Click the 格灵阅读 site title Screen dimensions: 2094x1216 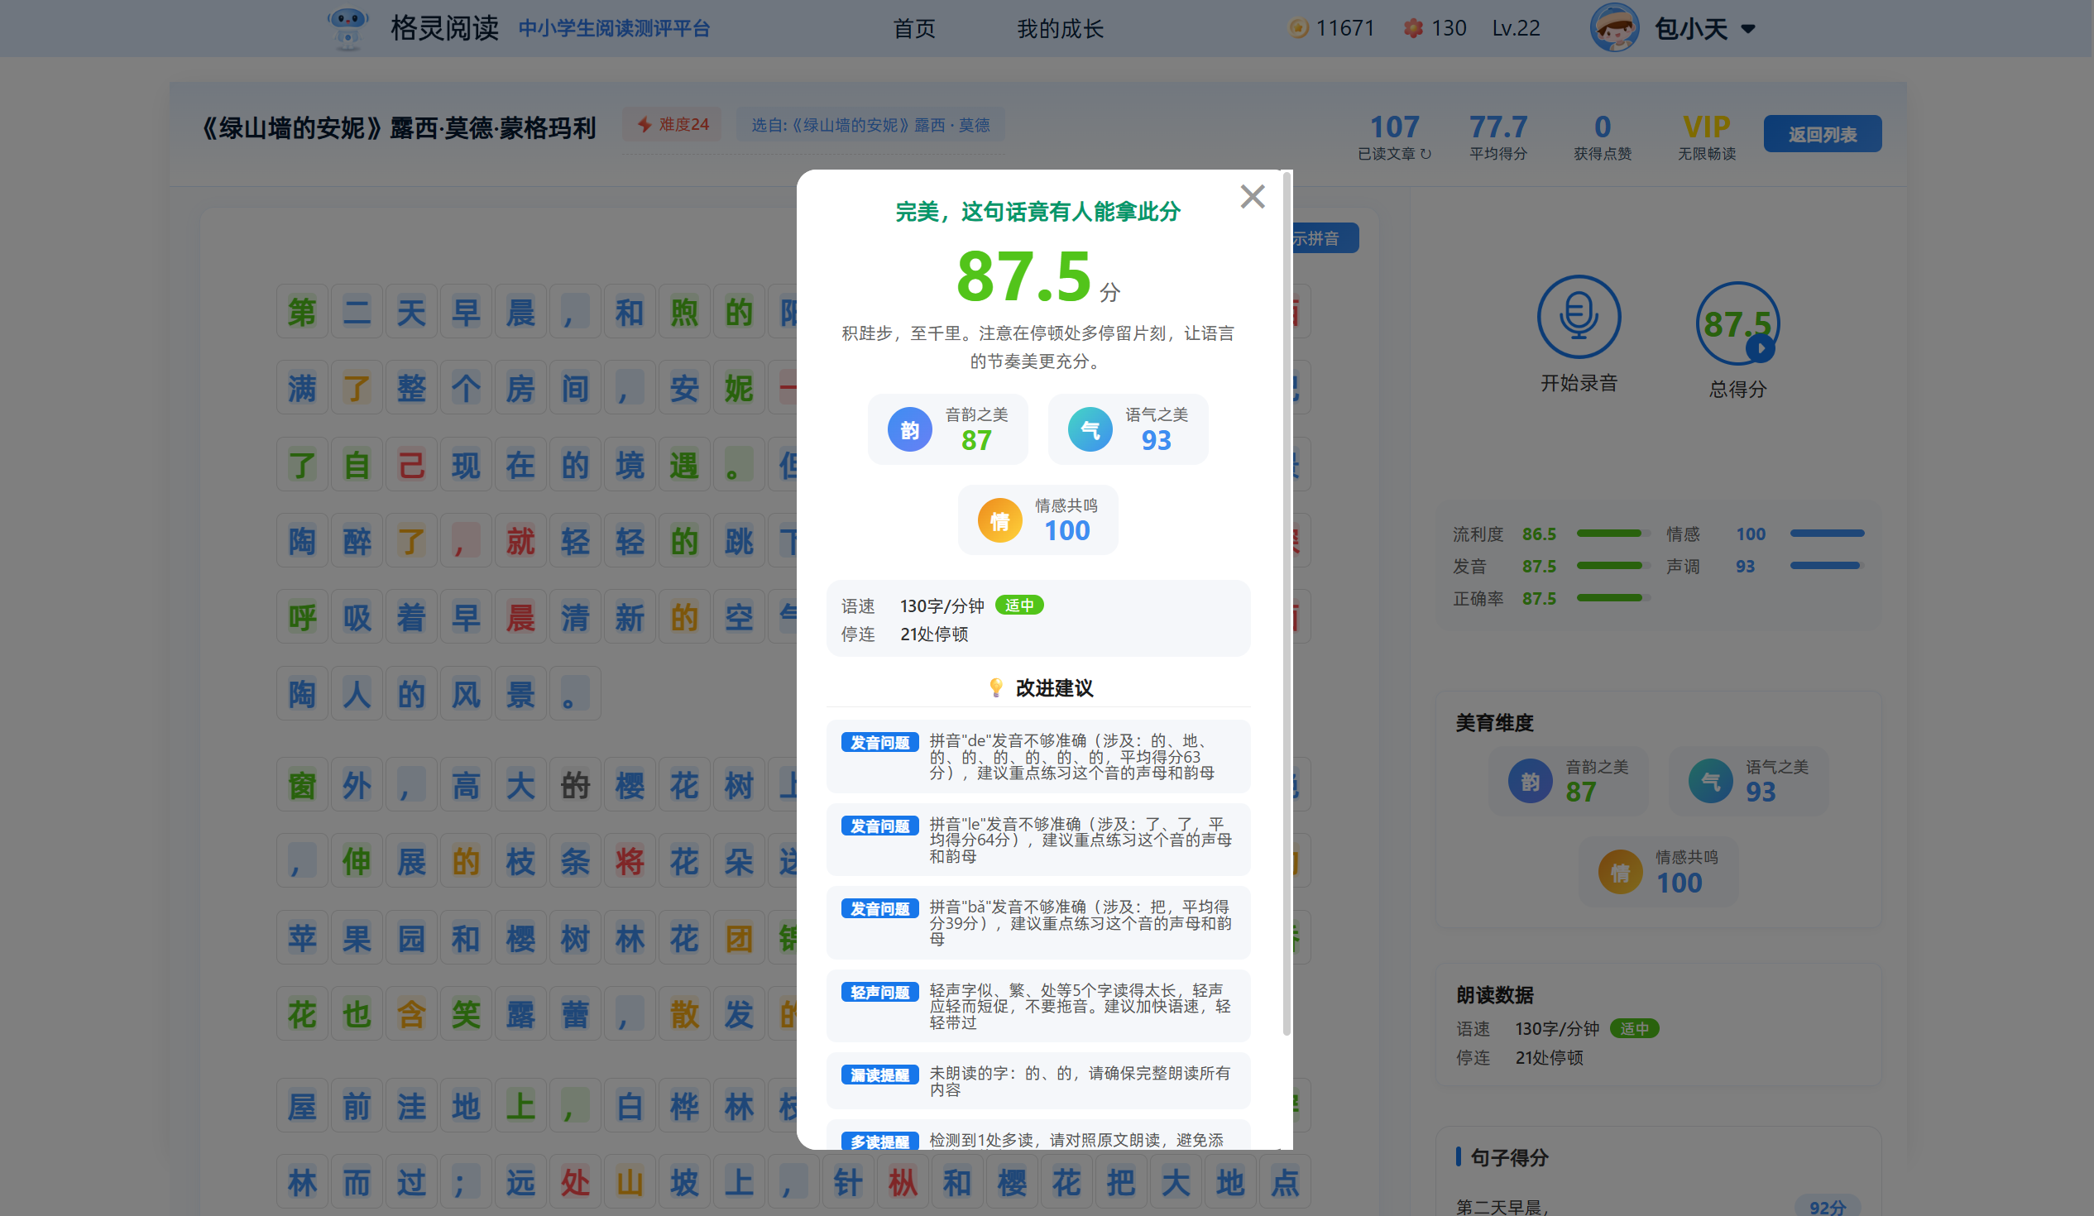[x=444, y=28]
